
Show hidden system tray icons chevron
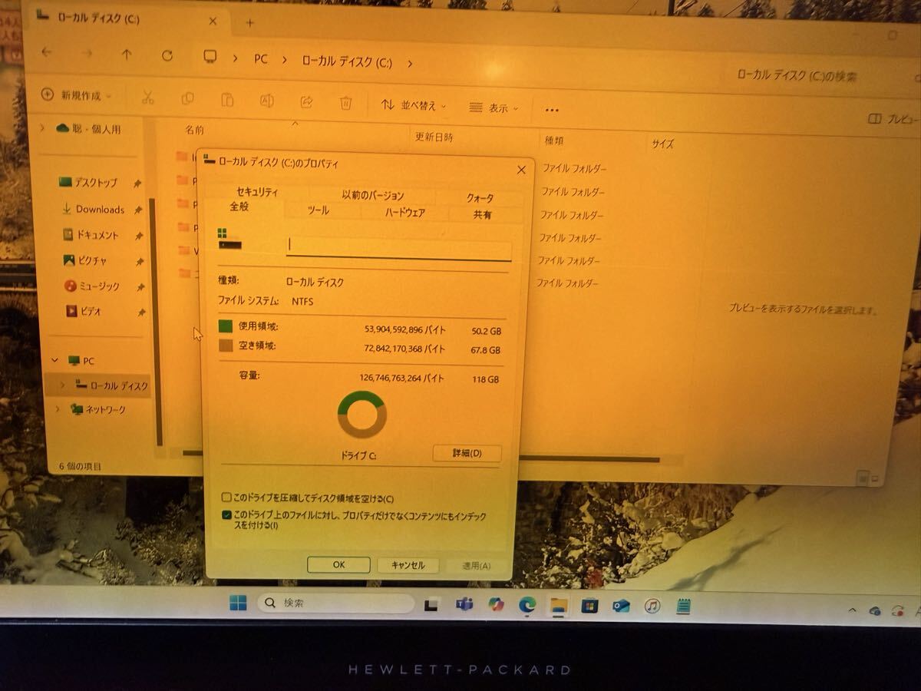coord(853,610)
